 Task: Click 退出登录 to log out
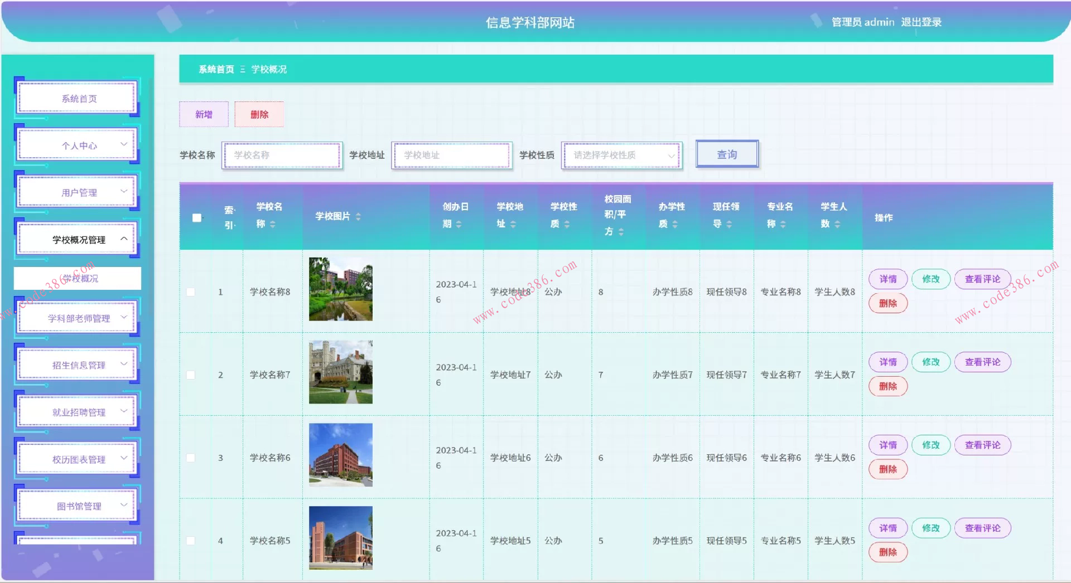921,22
